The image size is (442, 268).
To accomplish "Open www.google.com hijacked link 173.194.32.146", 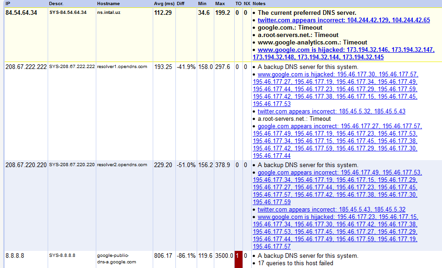I will [x=343, y=53].
